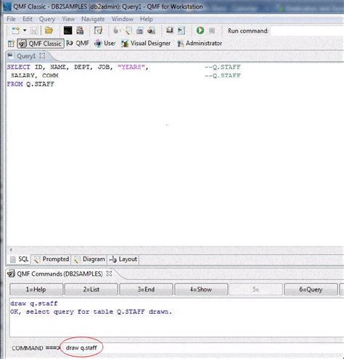This screenshot has width=344, height=359.
Task: Click the 2=List function button
Action: click(x=91, y=289)
